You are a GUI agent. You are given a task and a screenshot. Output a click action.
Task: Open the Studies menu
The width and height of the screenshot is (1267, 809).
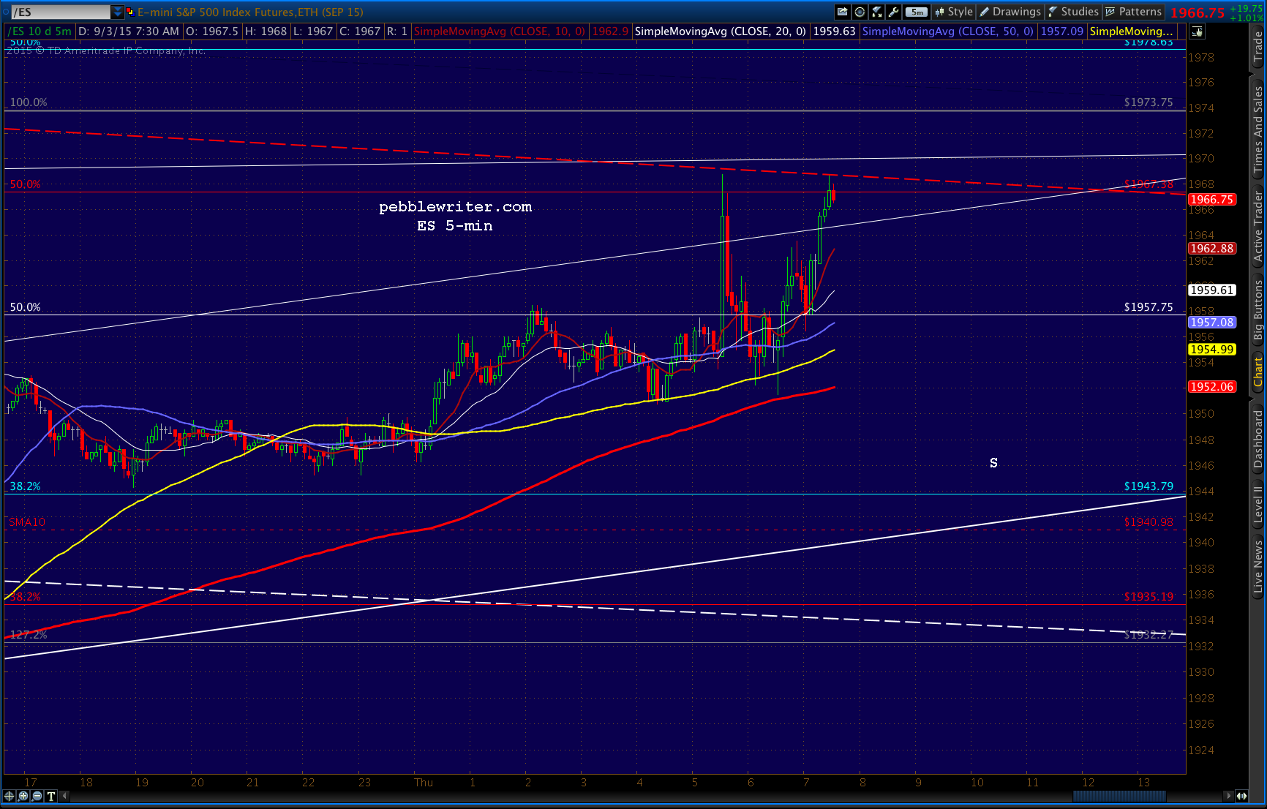pyautogui.click(x=1073, y=12)
